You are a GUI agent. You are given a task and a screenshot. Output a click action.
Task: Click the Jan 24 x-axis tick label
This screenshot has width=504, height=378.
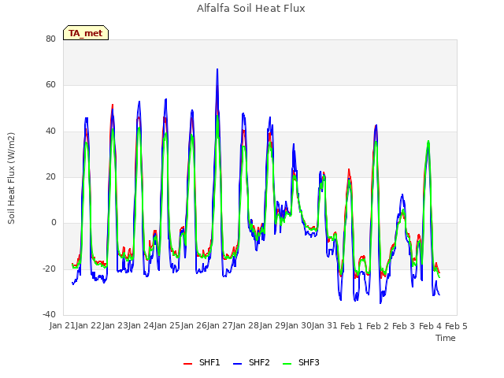tap(141, 326)
